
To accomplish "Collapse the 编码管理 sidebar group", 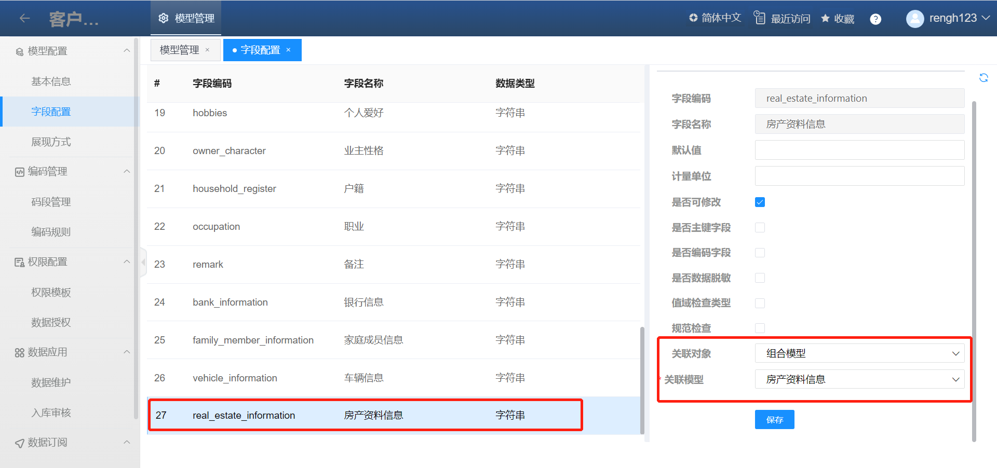I will pos(127,172).
